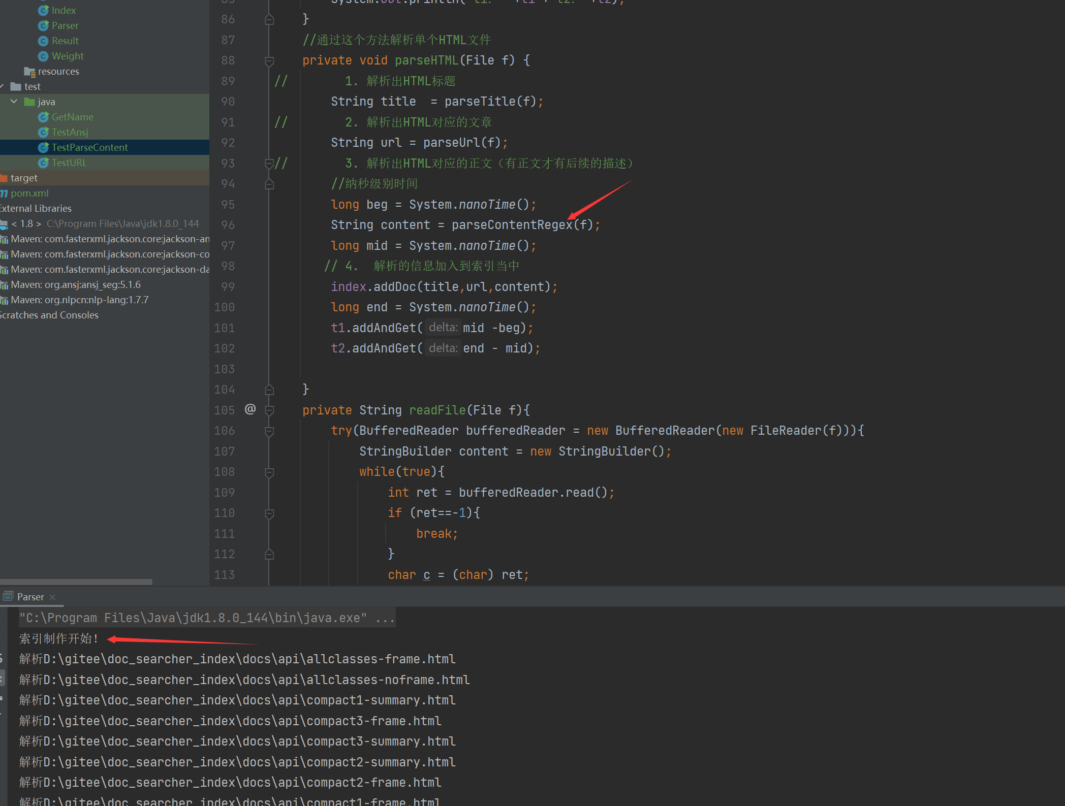This screenshot has height=806, width=1065.
Task: Click readFile method name on line 105
Action: (x=437, y=410)
